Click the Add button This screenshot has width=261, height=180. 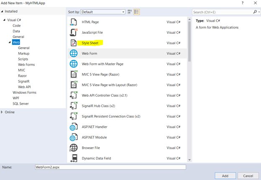(x=225, y=176)
